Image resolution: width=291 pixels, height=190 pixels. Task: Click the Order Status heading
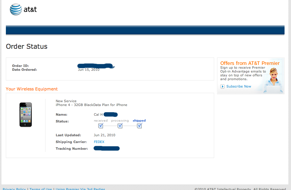[26, 46]
